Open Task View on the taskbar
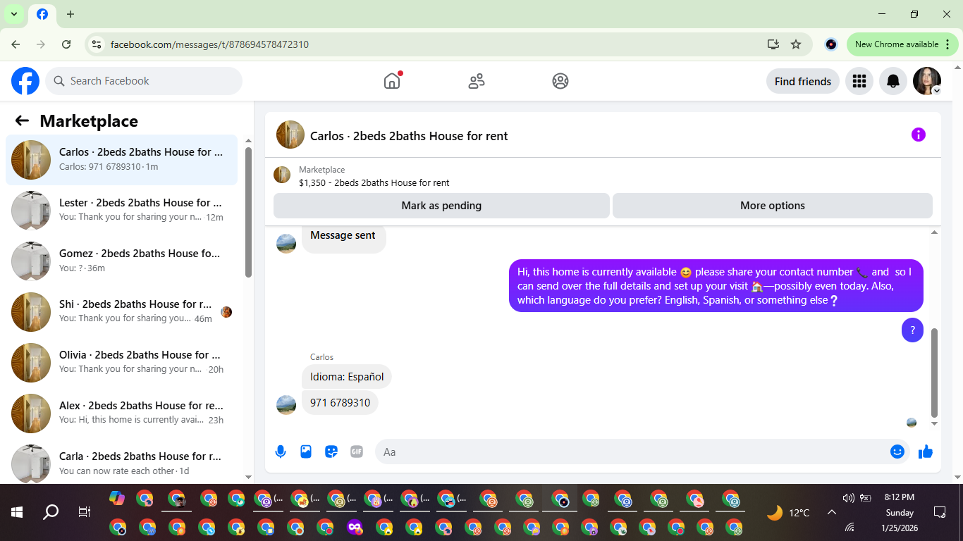 tap(85, 512)
